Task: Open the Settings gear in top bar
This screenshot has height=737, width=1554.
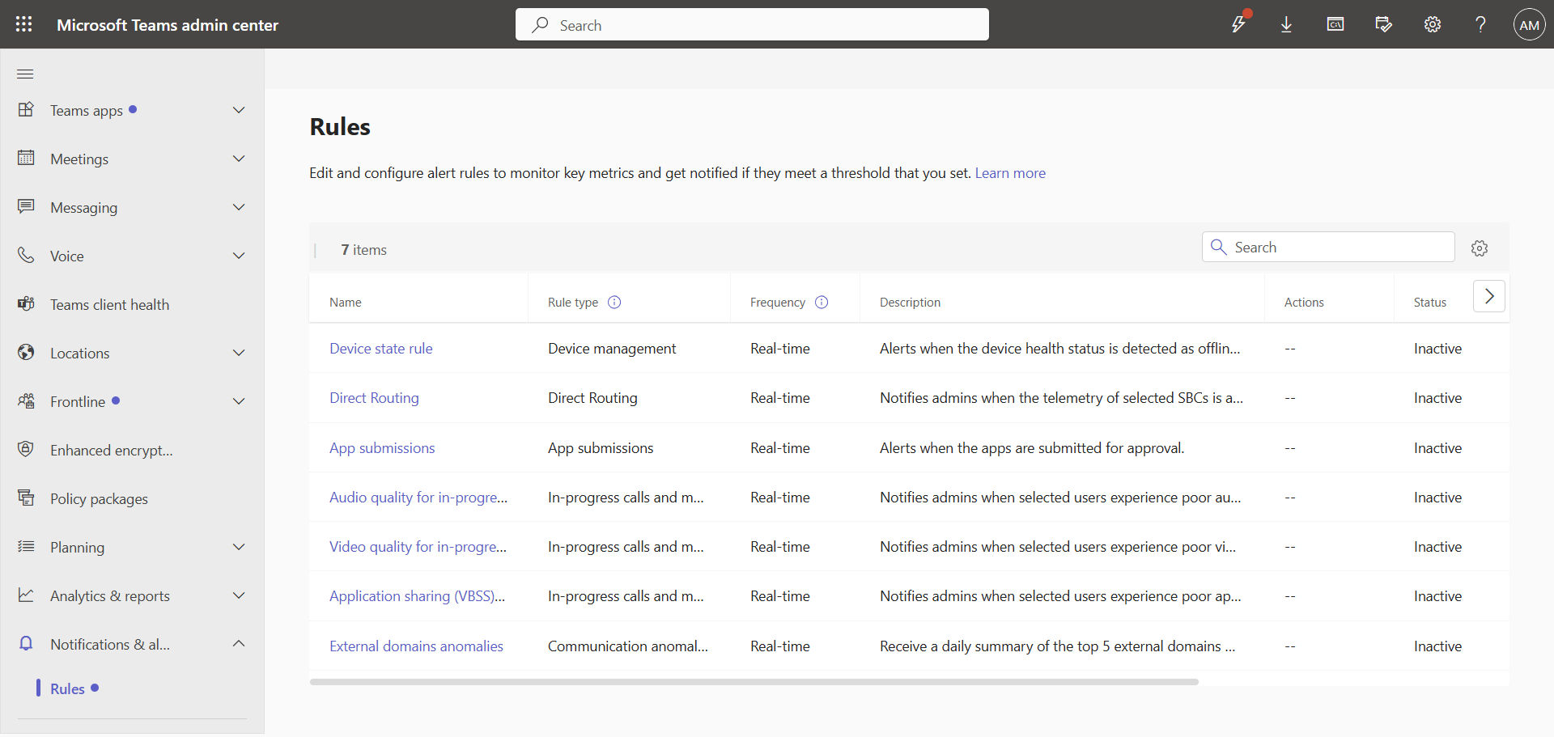Action: (1433, 24)
